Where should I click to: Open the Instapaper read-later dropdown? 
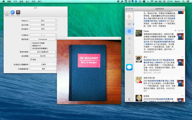coord(44,39)
